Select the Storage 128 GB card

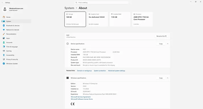tap(75, 19)
